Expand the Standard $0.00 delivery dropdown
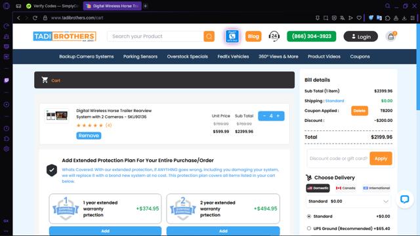 tap(348, 201)
